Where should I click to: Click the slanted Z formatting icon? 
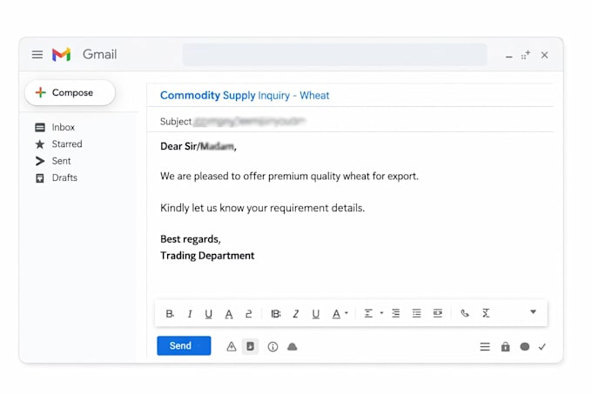[x=296, y=314]
